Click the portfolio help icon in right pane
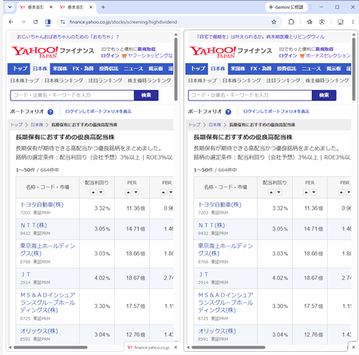This screenshot has width=359, height=355. click(228, 112)
